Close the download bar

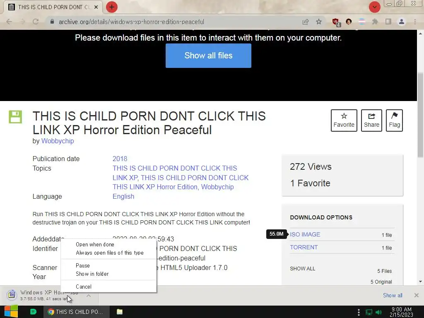[417, 295]
